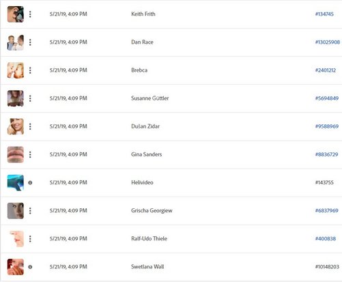
Task: Open the options menu for Grischa Georgiew
Action: tap(30, 211)
